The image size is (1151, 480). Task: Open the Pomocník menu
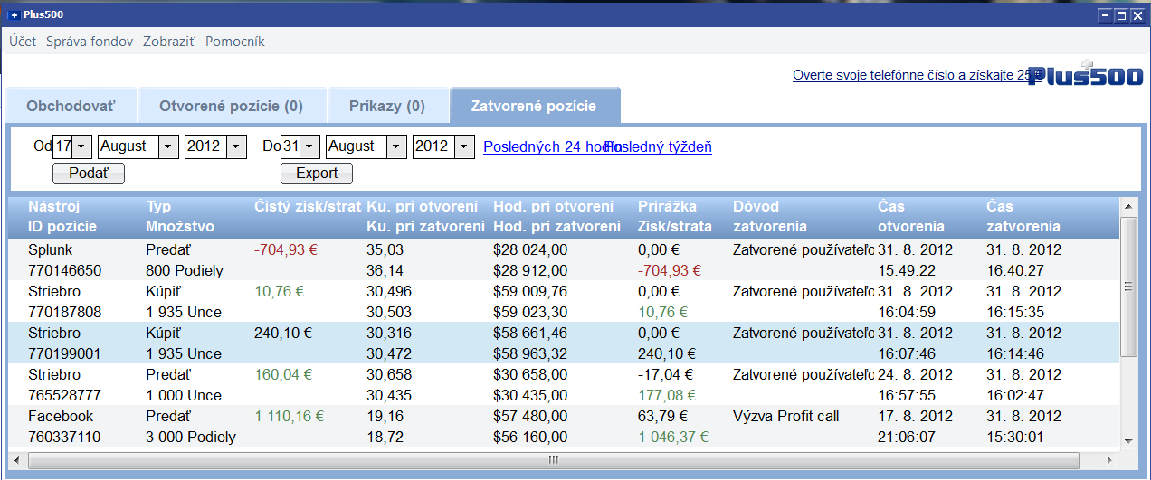[x=235, y=42]
